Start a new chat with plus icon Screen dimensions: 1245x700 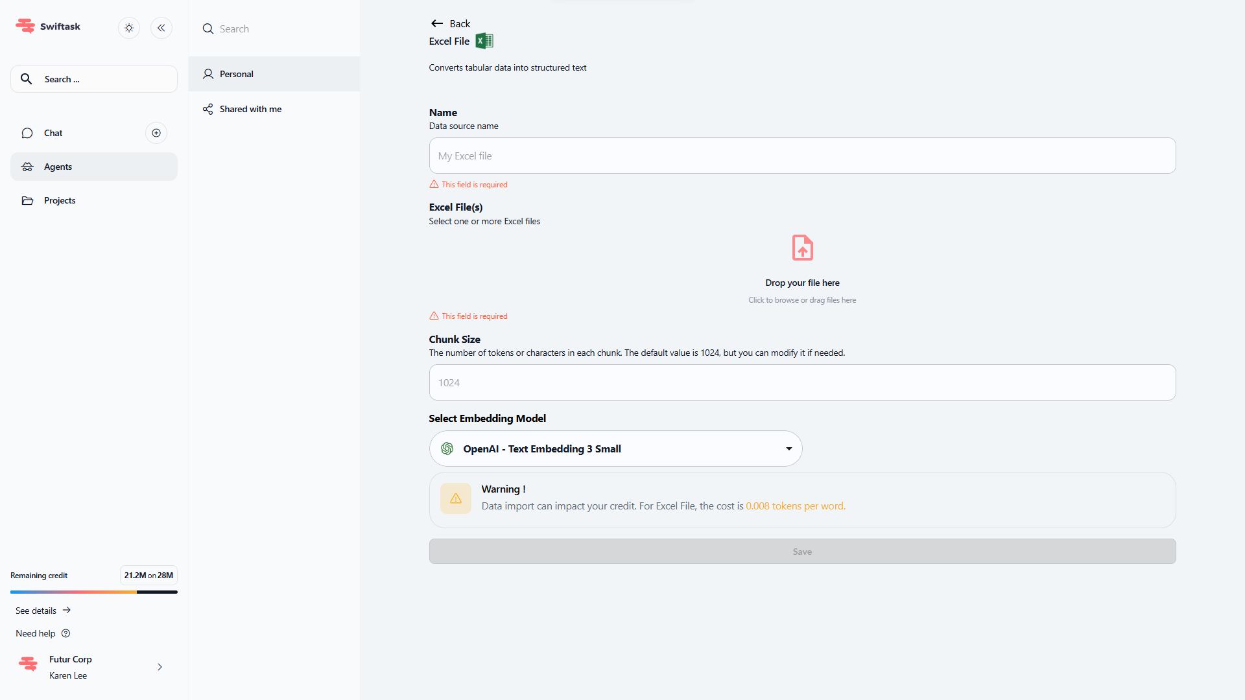pos(156,133)
